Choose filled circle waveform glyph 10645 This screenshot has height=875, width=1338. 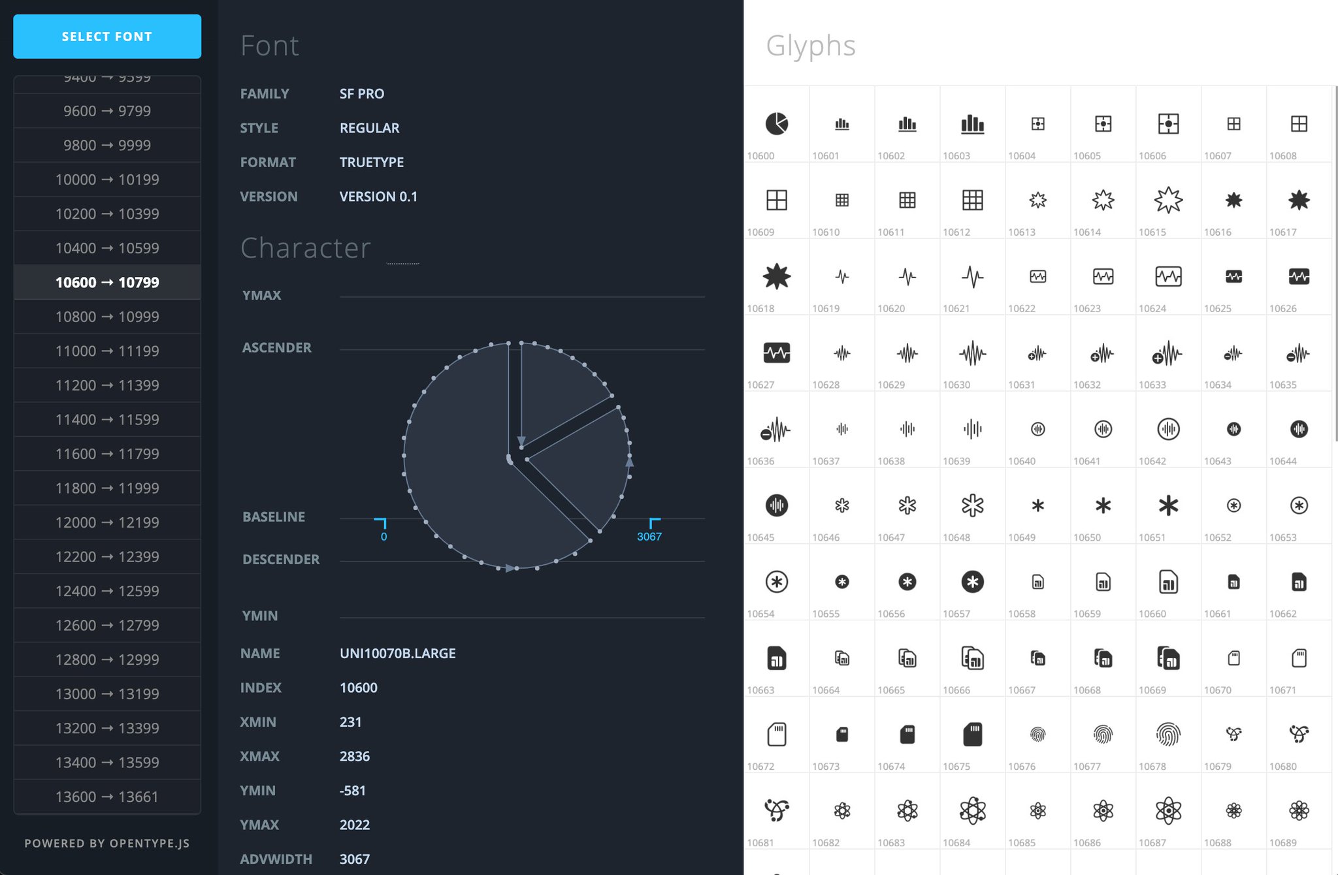point(777,506)
